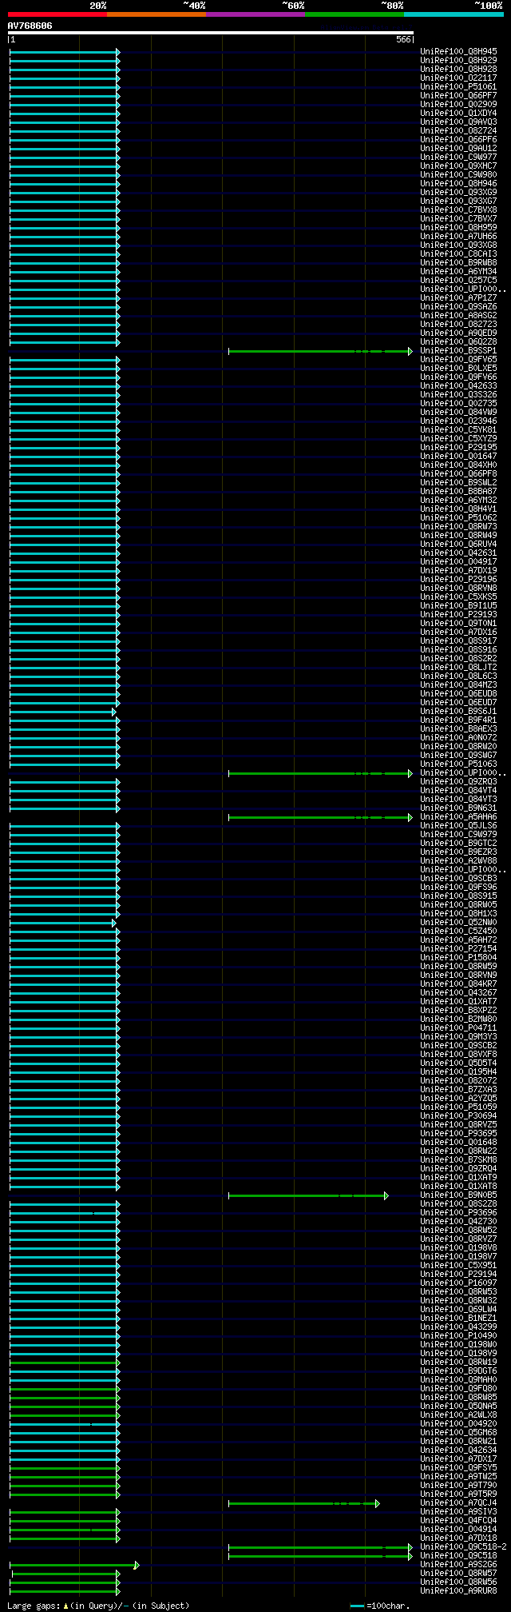This screenshot has height=1612, width=511.
Task: Click the green alignment bar for B9SSP1
Action: click(x=320, y=351)
